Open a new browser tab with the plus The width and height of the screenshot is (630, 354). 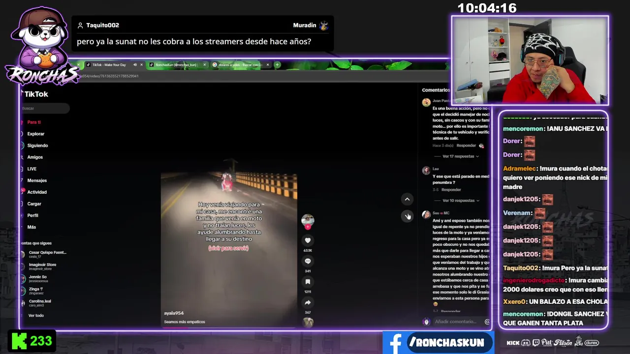(277, 64)
